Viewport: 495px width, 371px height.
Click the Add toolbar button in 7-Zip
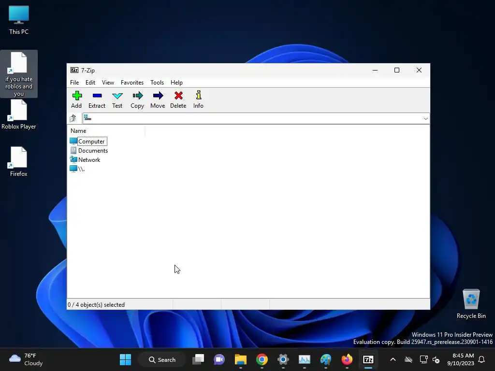76,100
